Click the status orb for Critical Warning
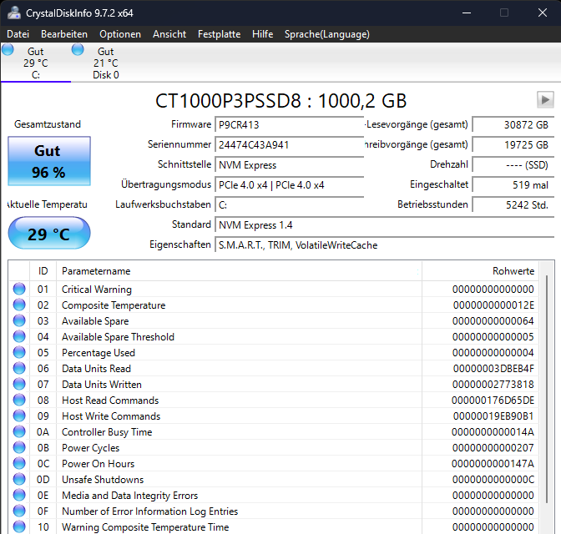Image resolution: width=561 pixels, height=534 pixels. click(x=19, y=289)
